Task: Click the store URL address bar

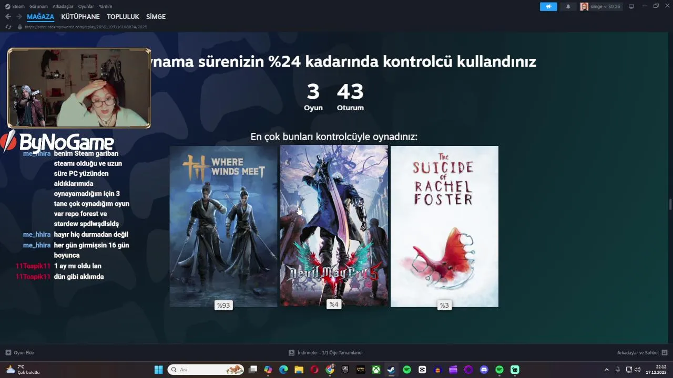Action: (x=86, y=27)
